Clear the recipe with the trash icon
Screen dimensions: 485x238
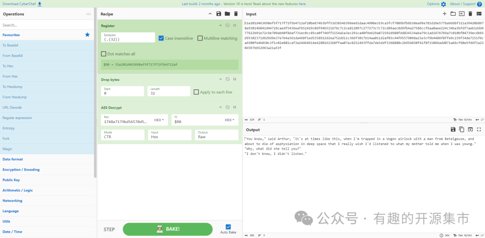pos(236,14)
